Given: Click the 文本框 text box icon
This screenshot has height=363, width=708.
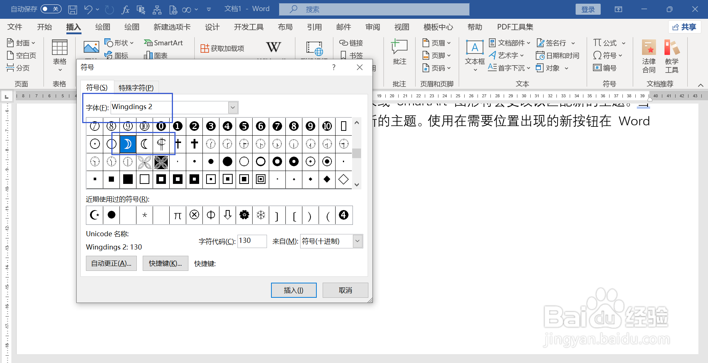Looking at the screenshot, I should pyautogui.click(x=475, y=47).
